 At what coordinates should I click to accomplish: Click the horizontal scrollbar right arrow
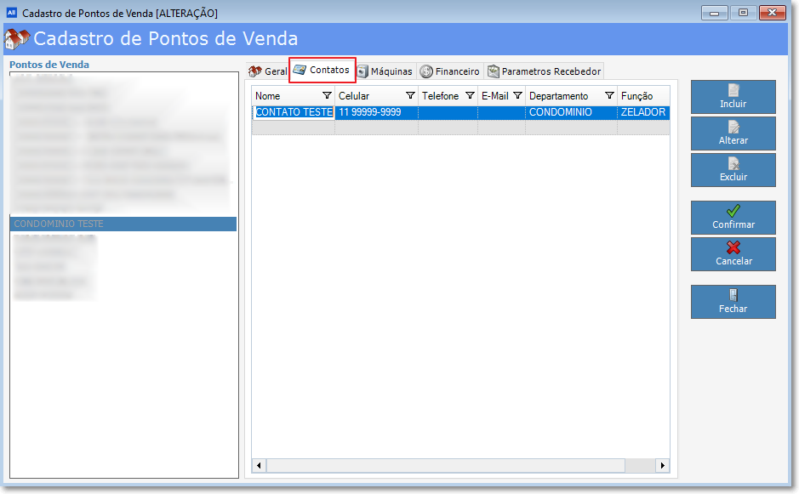pos(663,466)
